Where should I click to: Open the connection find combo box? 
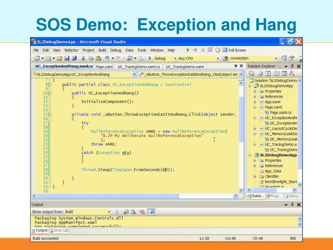point(276,58)
